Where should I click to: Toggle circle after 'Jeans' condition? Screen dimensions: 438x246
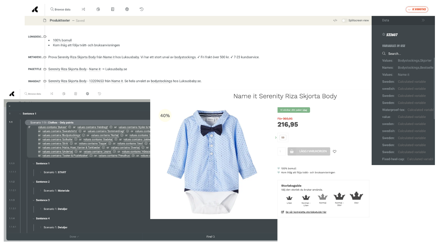[x=115, y=152]
